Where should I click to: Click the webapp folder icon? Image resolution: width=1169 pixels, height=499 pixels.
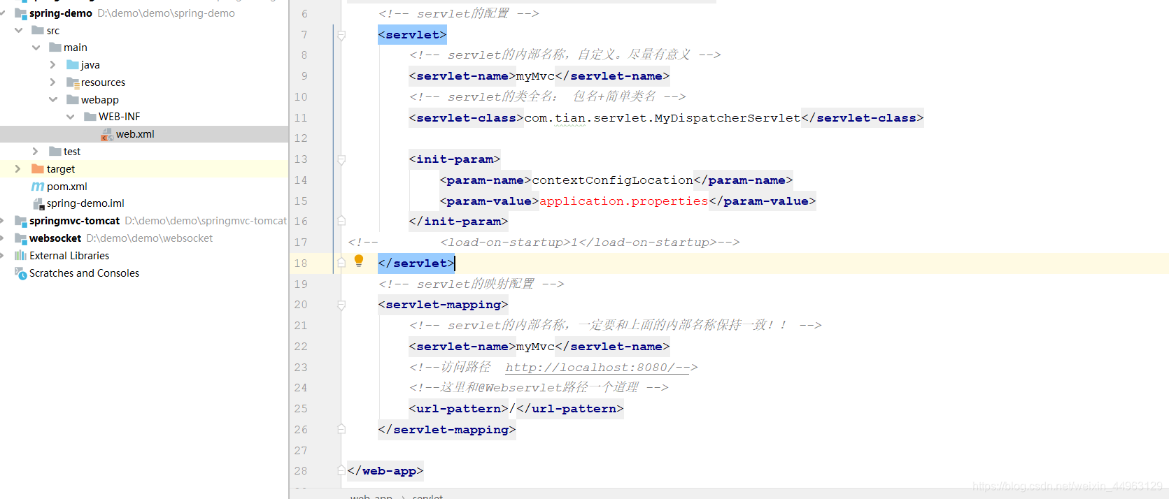tap(73, 100)
